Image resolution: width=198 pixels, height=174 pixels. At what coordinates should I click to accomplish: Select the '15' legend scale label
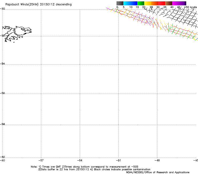coord(137,7)
